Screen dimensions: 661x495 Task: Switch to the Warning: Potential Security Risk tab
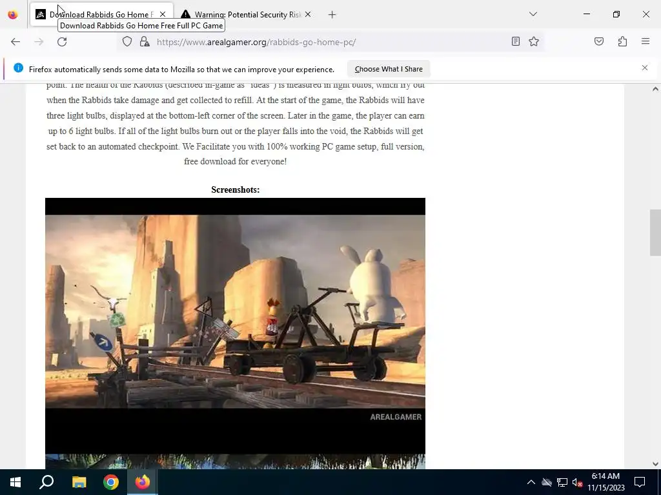coord(247,15)
